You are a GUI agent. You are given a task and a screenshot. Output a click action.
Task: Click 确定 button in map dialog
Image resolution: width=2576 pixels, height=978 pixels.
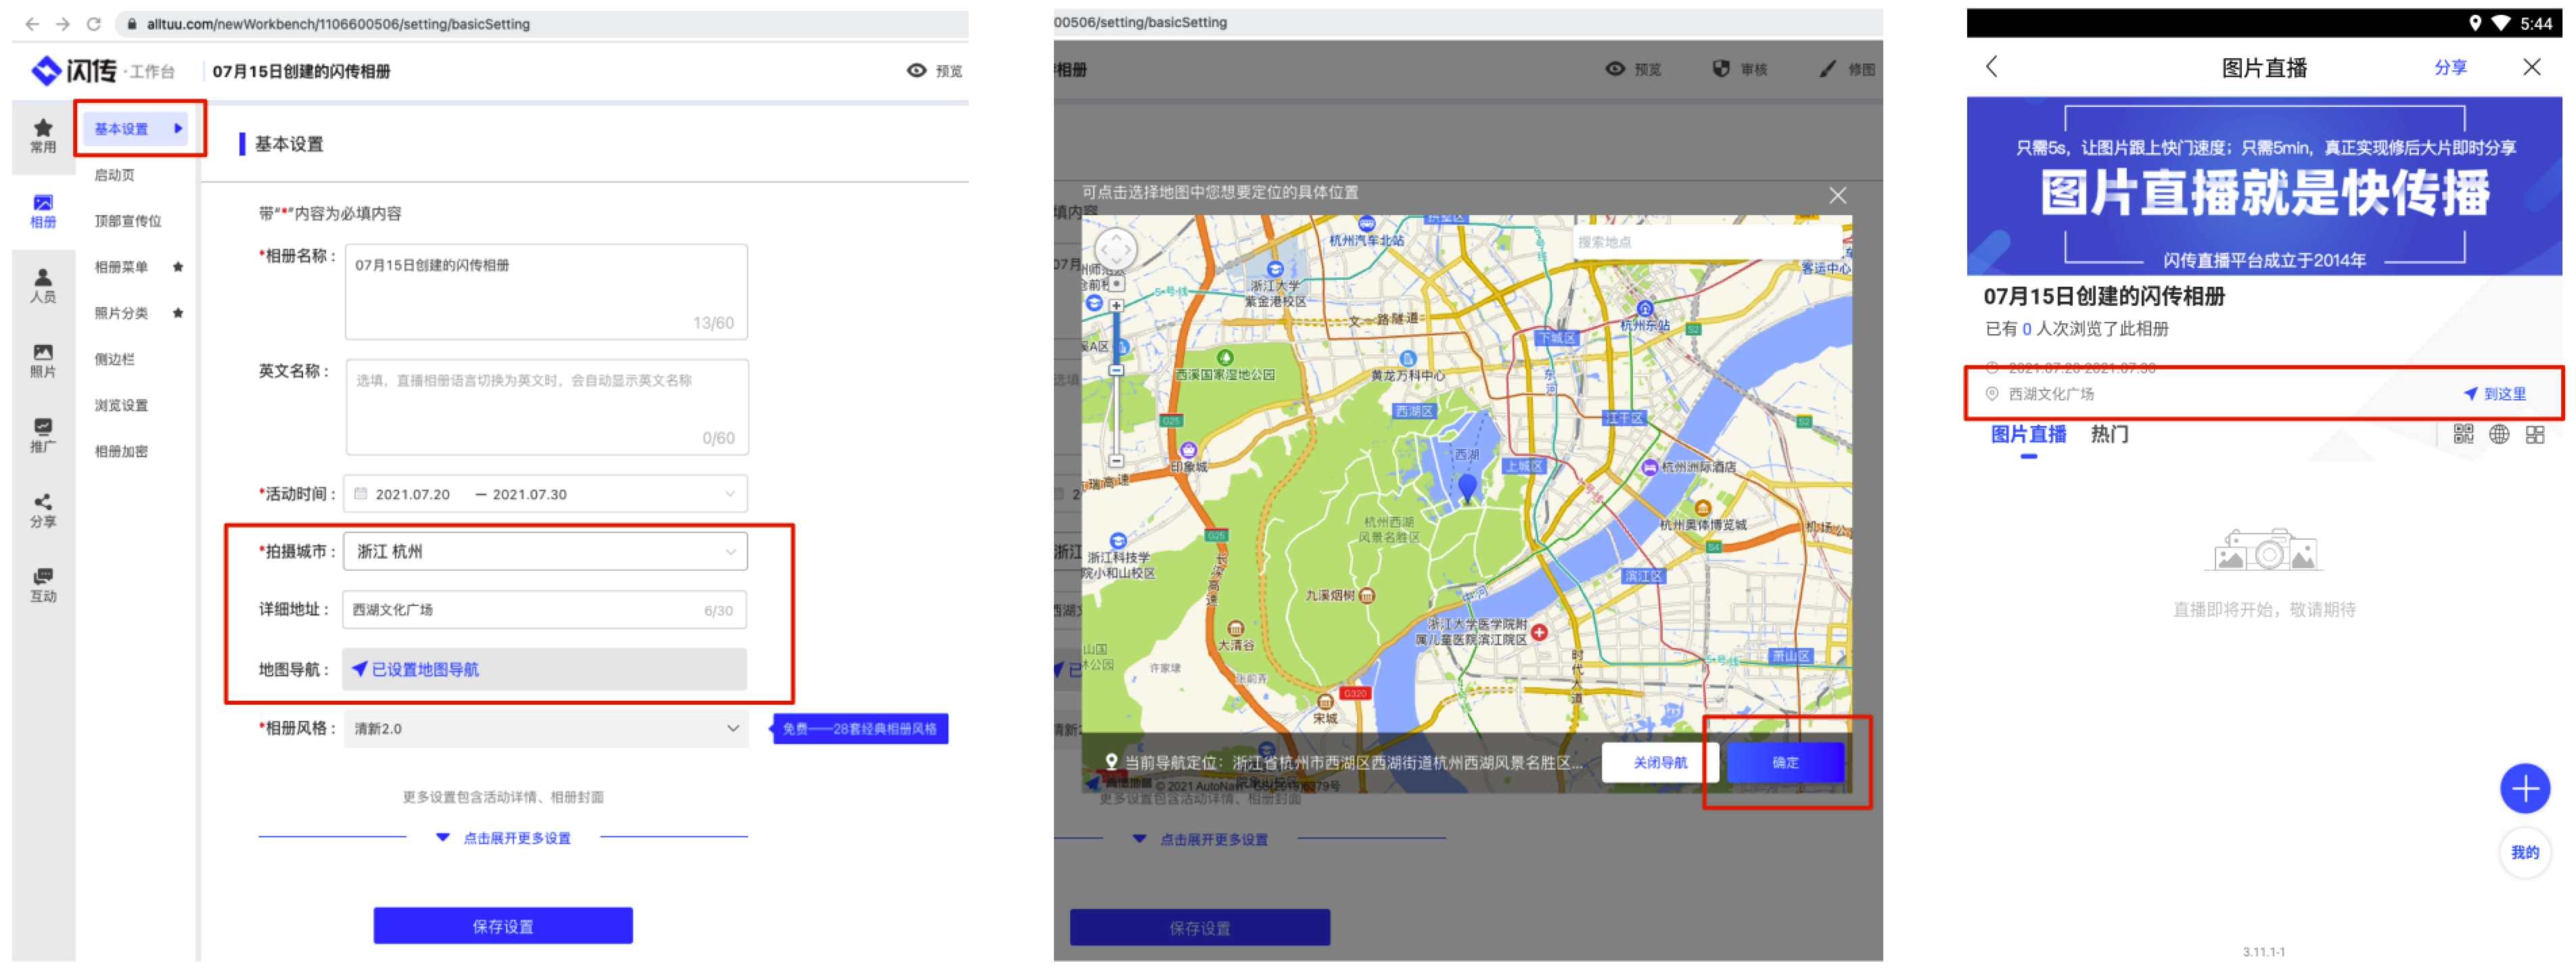click(1786, 763)
